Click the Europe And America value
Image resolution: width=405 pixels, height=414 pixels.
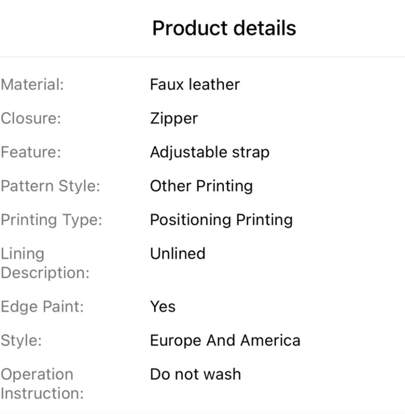click(225, 340)
